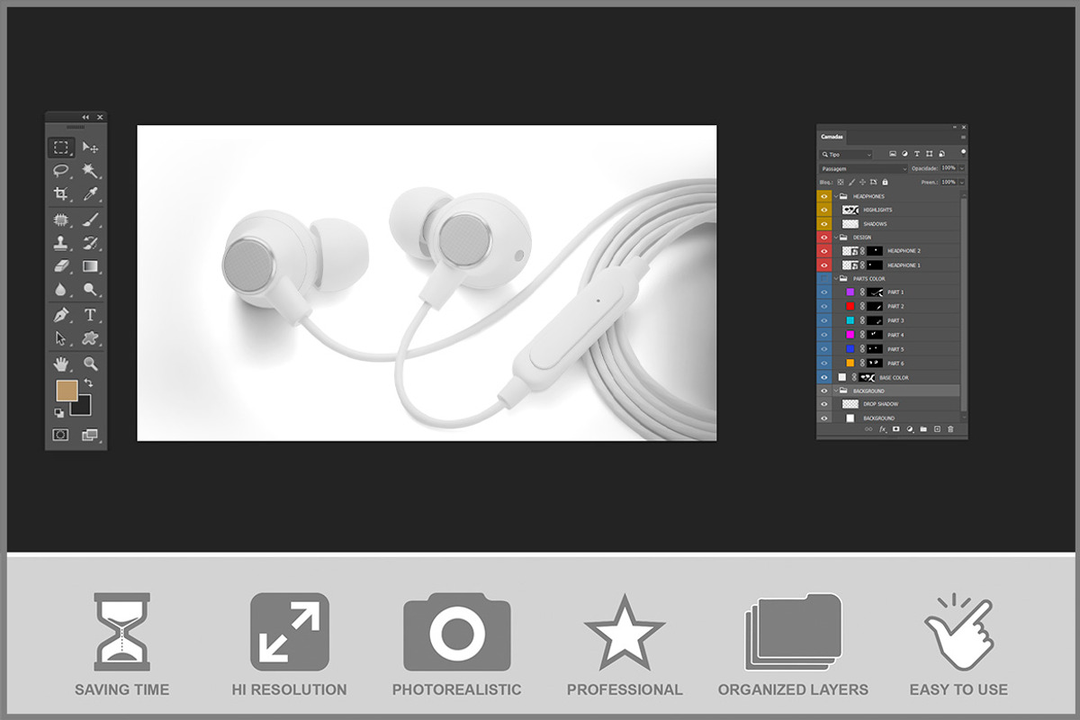
Task: Filter layers by type (T) icon
Action: (917, 154)
